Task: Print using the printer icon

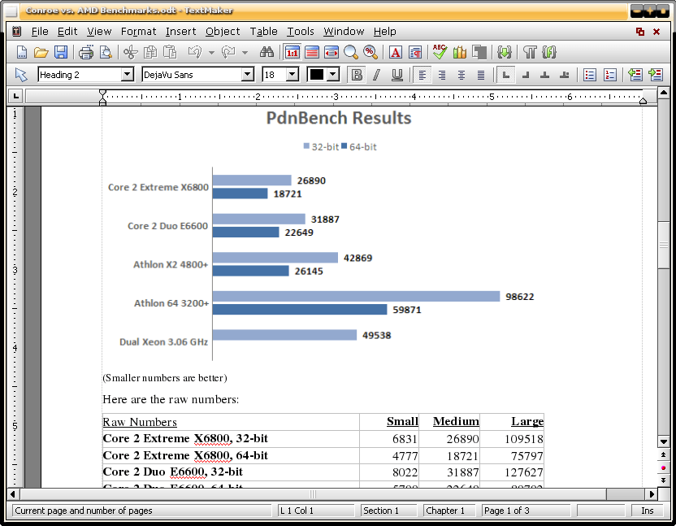Action: pyautogui.click(x=86, y=53)
